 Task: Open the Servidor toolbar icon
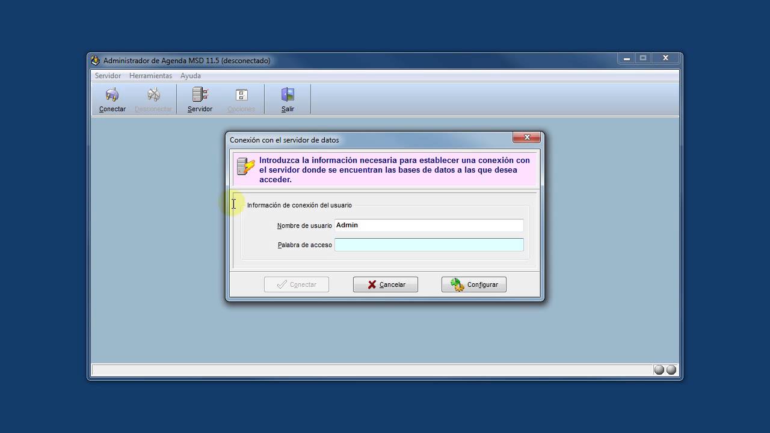tap(200, 100)
